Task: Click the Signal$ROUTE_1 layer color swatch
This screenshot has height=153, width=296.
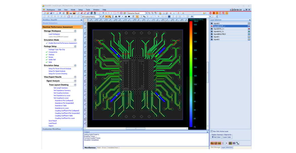Action: [x=249, y=26]
